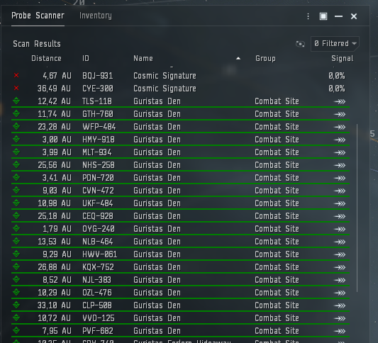Select the distance 25,56 AU
Viewport: 378px width, 343px height.
55,165
